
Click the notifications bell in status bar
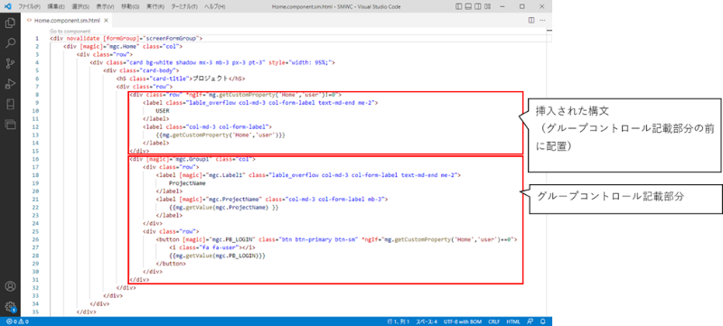(543, 321)
